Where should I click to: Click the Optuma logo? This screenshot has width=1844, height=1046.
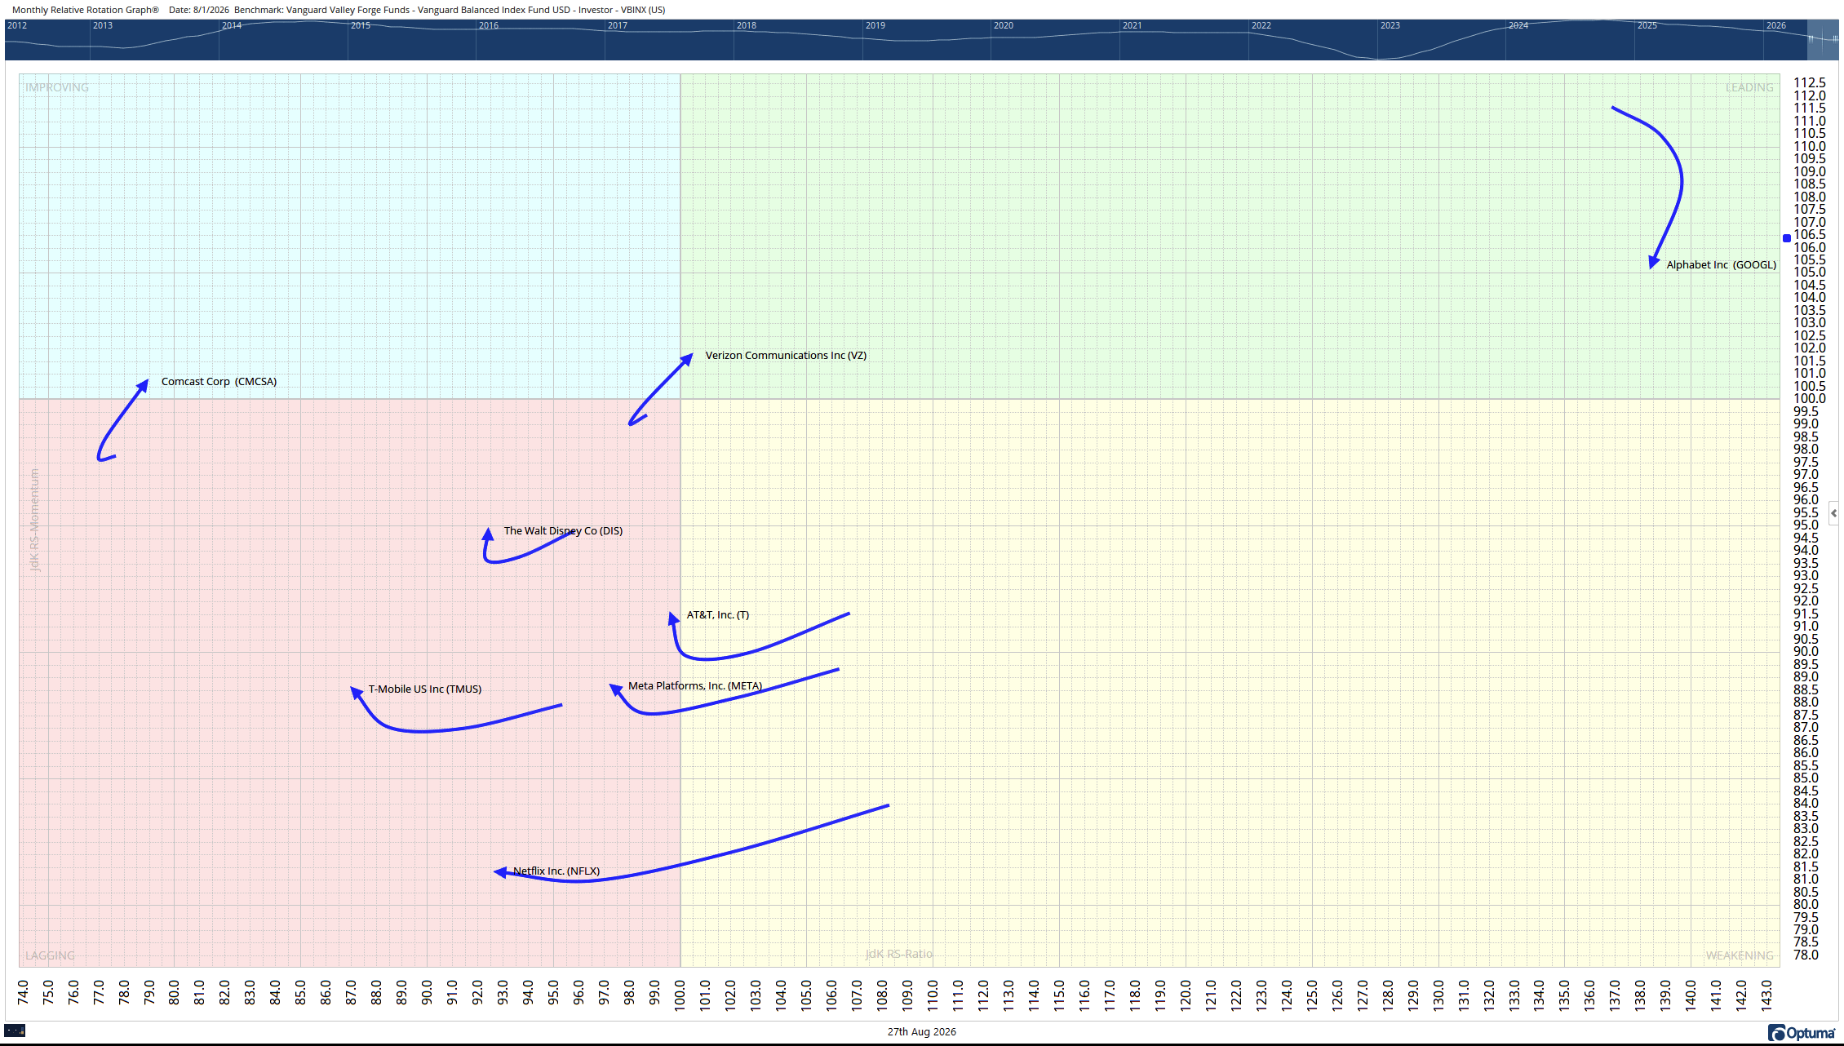click(1802, 1033)
